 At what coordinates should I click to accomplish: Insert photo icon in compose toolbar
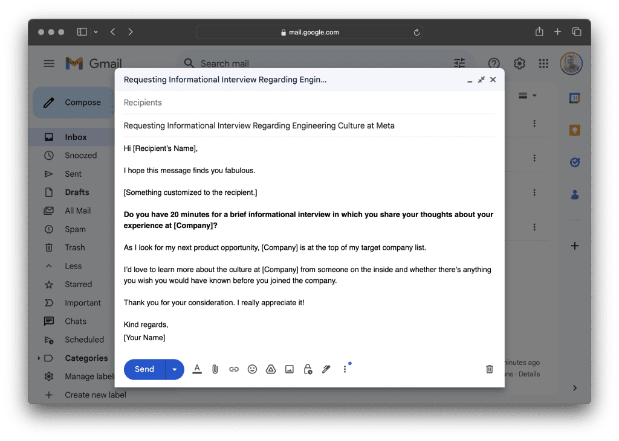290,369
